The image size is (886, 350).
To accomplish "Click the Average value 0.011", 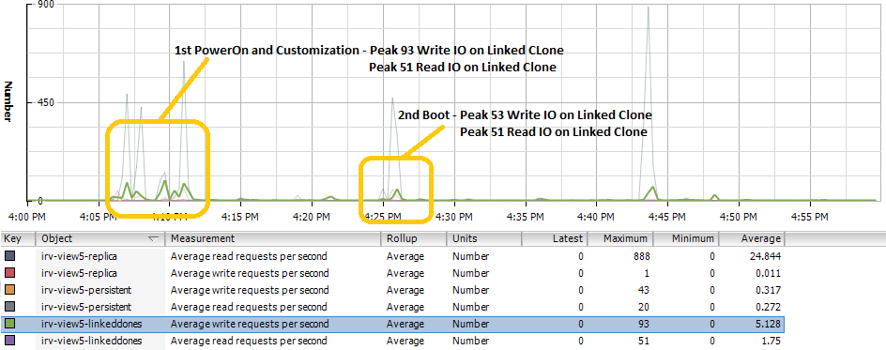I will 770,273.
